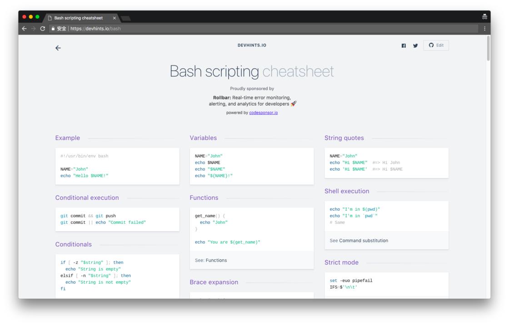Viewport: 509px width, 325px height.
Task: Share the cheatsheet via Twitter icon
Action: click(x=415, y=46)
